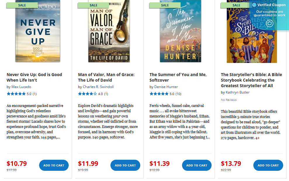
Task: Add The Summer of You and Me to cart
Action: [x=197, y=165]
